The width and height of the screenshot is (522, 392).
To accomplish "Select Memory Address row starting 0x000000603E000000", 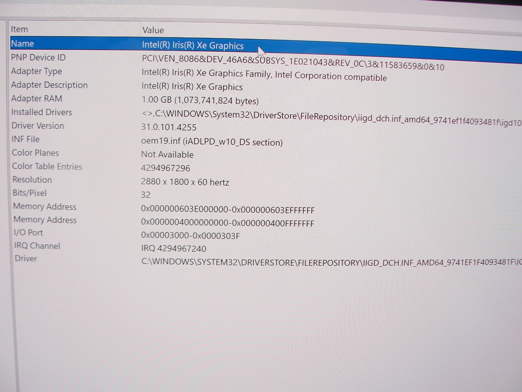I will (x=45, y=206).
